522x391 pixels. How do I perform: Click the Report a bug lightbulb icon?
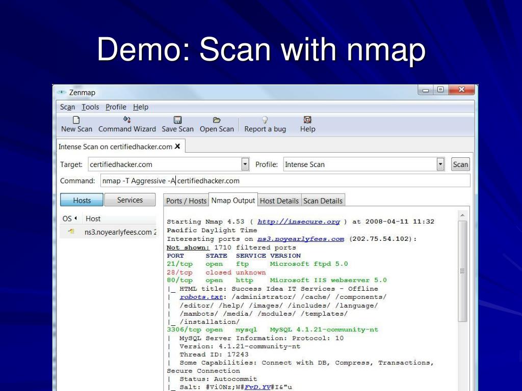(265, 120)
